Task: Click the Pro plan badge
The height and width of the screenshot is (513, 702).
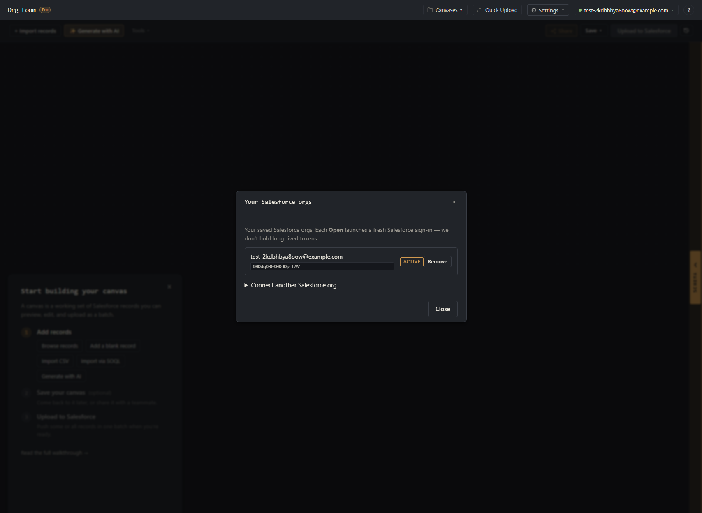Action: [45, 10]
